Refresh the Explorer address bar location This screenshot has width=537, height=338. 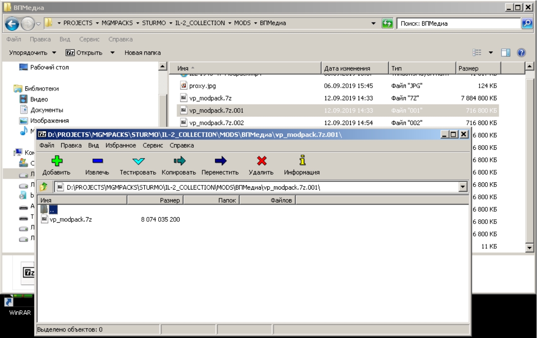point(387,23)
